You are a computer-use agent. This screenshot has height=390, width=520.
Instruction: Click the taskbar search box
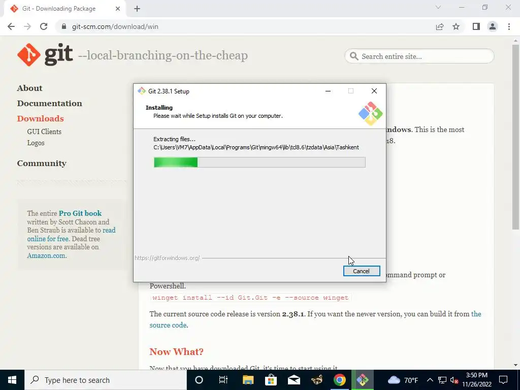[x=106, y=380]
